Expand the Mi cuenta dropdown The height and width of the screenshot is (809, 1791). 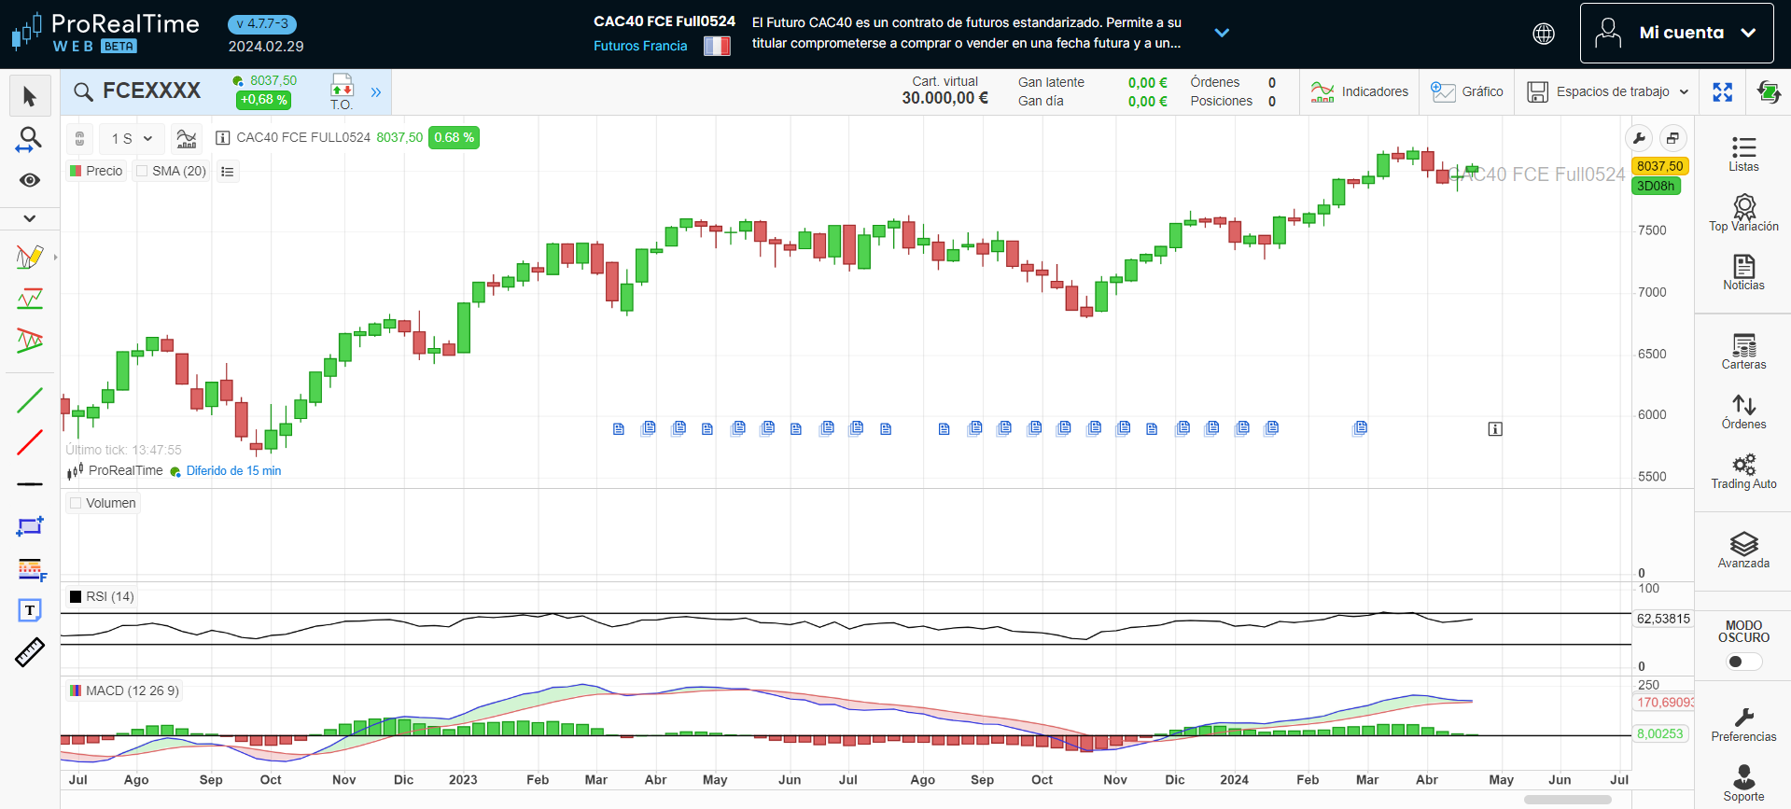[1676, 33]
